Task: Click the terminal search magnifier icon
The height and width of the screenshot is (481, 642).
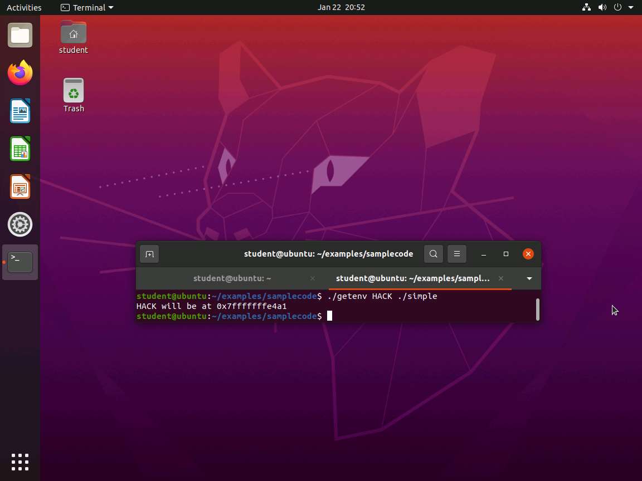Action: pyautogui.click(x=433, y=254)
